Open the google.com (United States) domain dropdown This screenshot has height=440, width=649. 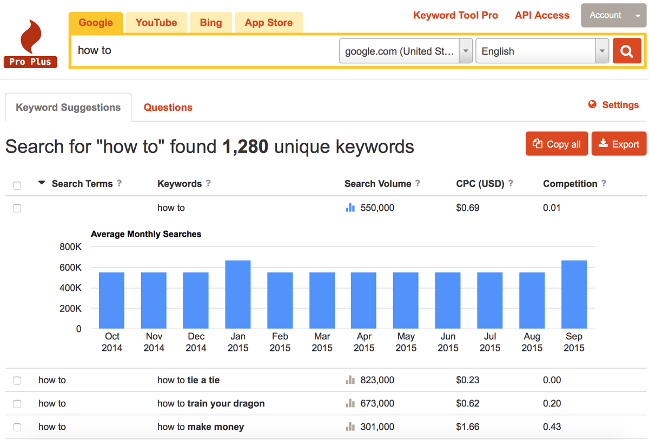(x=406, y=51)
